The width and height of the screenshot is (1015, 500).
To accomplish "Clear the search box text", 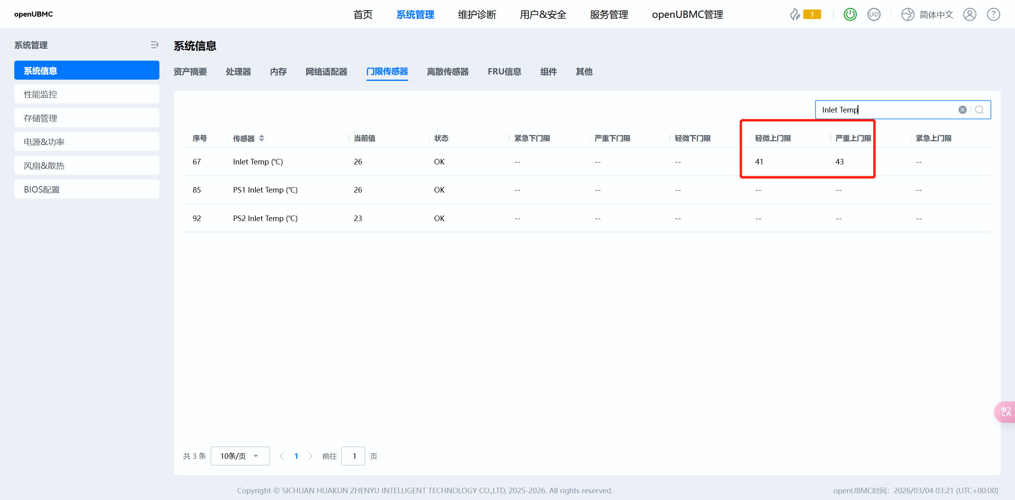I will [962, 110].
